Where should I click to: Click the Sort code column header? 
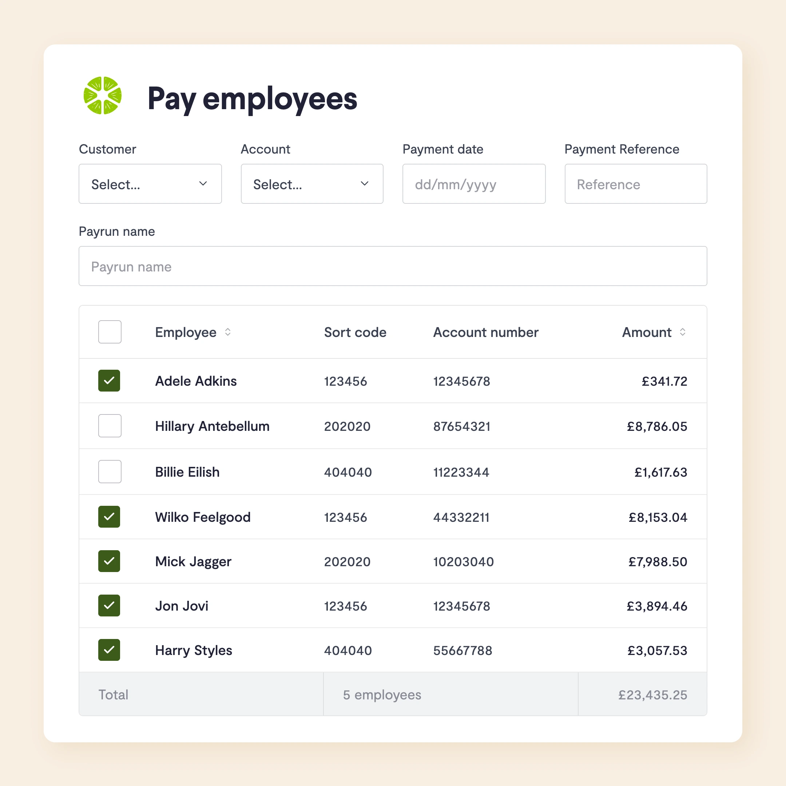355,332
